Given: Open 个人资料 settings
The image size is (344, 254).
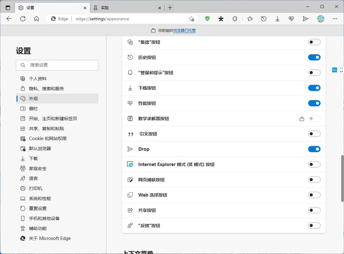Looking at the screenshot, I should point(57,79).
